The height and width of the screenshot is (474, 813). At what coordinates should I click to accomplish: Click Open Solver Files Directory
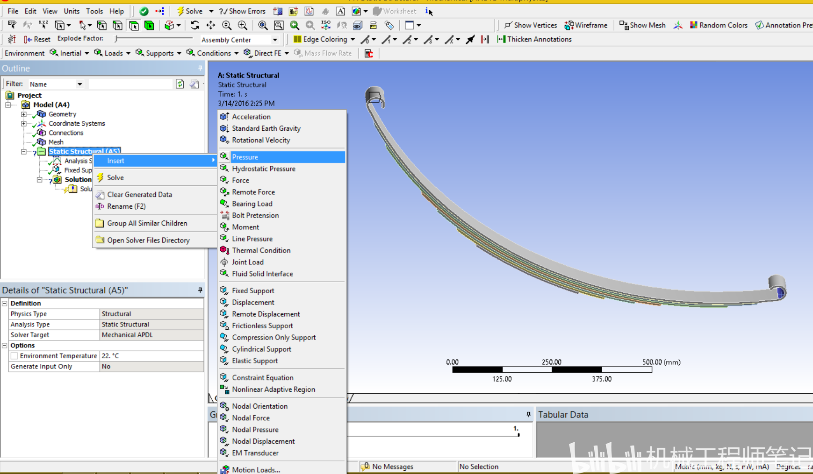156,240
